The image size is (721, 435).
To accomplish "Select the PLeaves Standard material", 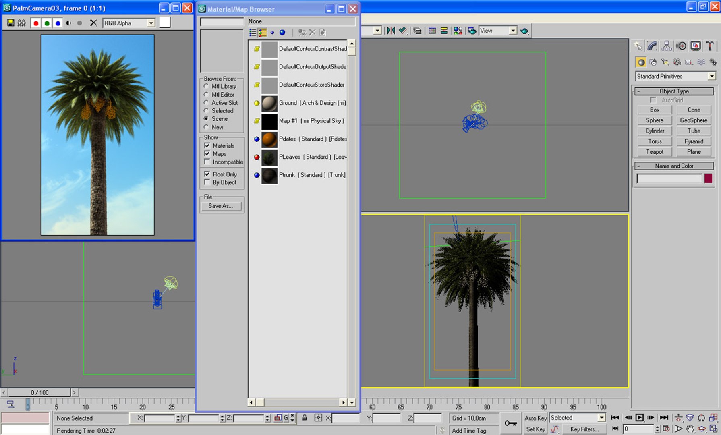I will coord(300,157).
